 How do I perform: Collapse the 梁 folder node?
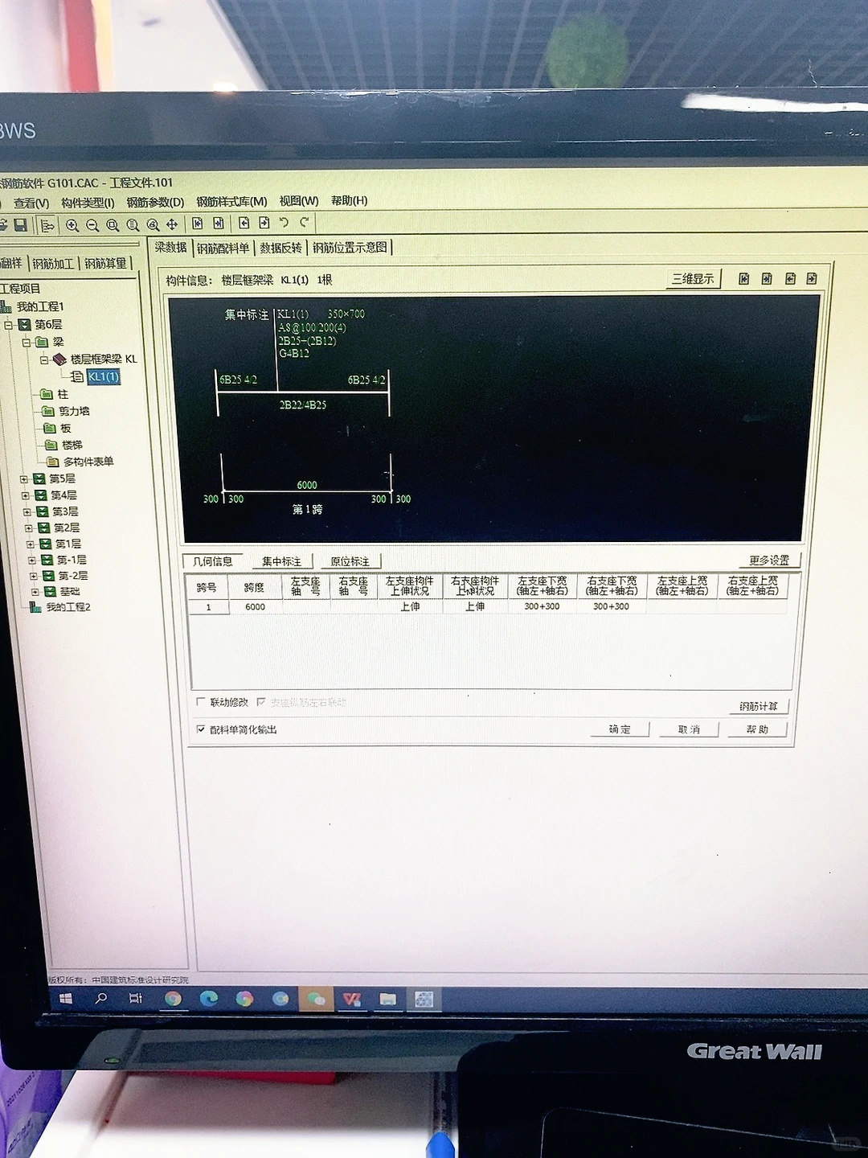click(x=27, y=342)
